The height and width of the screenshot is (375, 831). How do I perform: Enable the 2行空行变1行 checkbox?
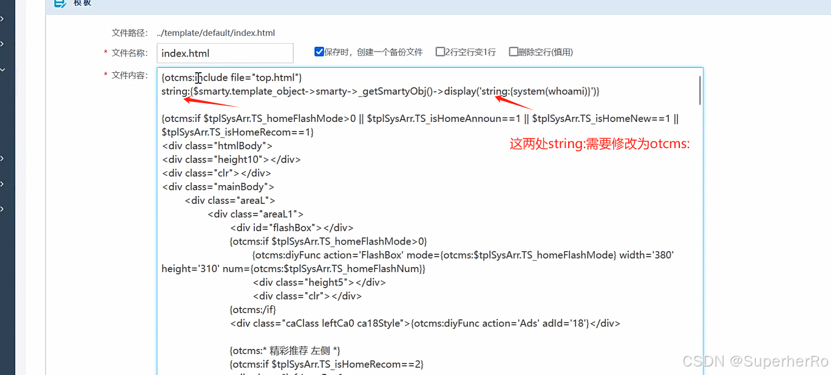click(x=440, y=52)
